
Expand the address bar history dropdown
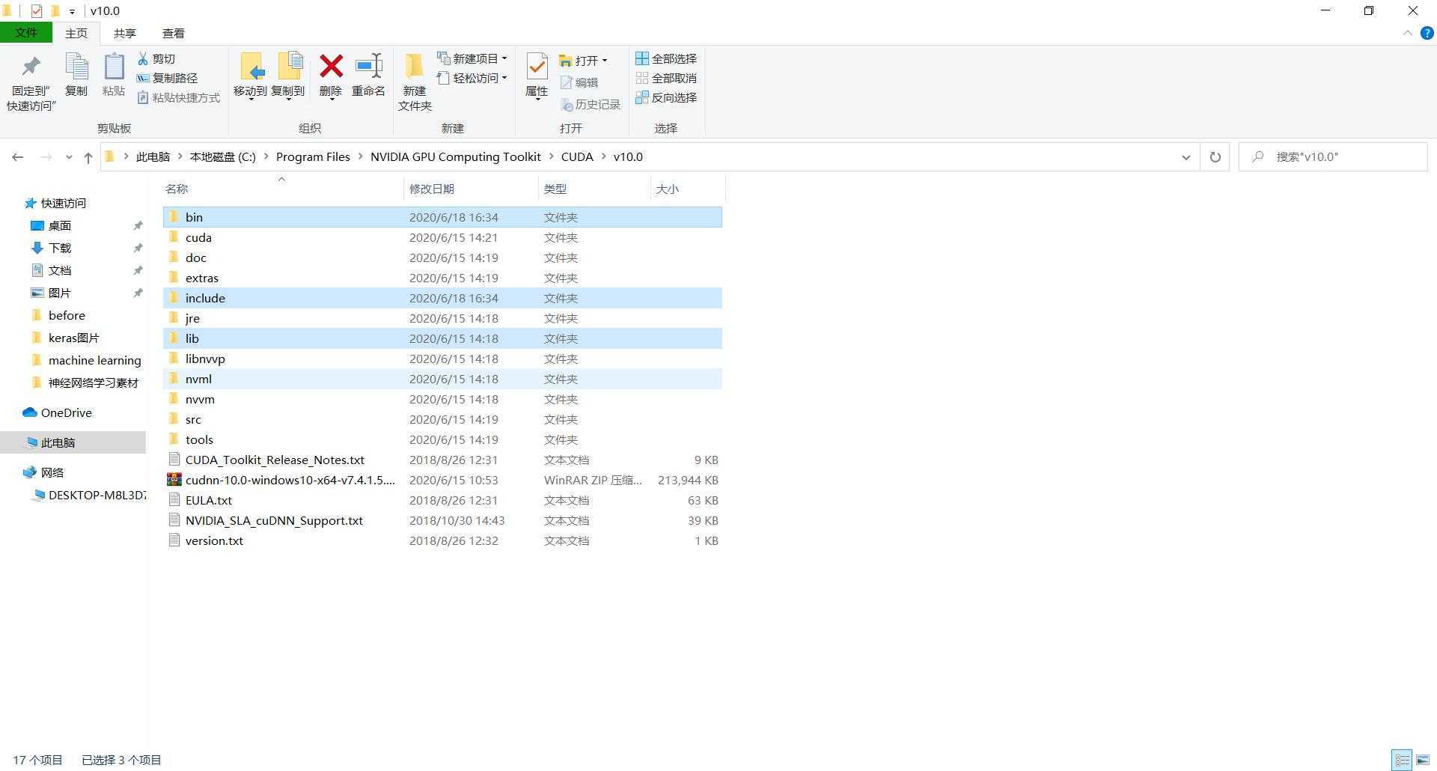1186,157
